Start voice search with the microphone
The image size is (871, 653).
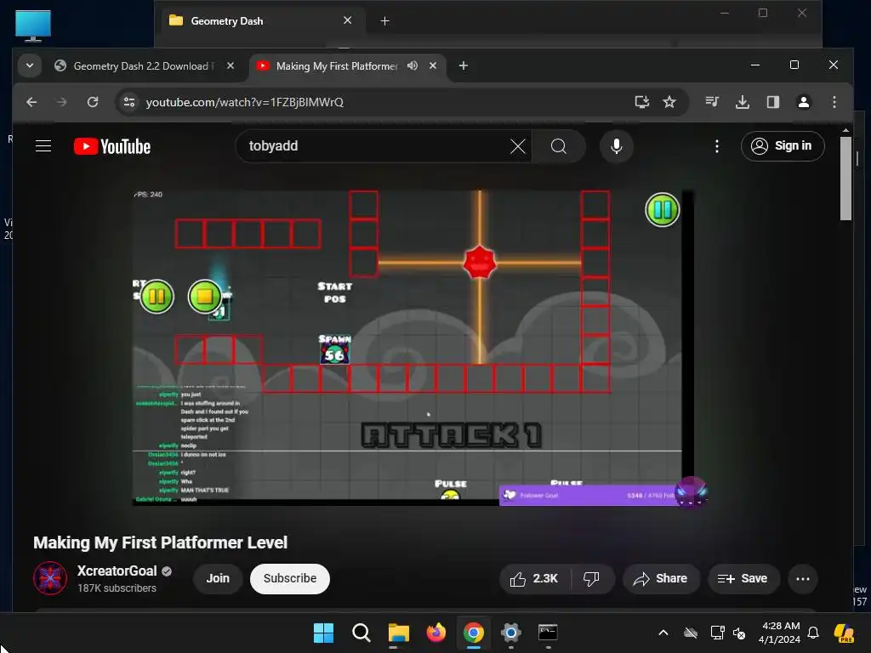point(616,146)
